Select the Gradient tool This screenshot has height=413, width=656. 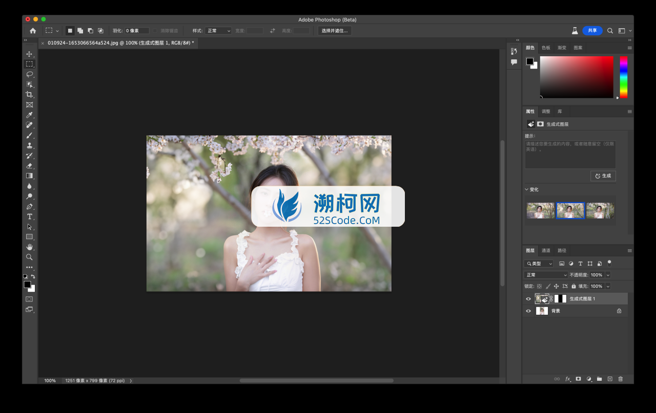29,176
